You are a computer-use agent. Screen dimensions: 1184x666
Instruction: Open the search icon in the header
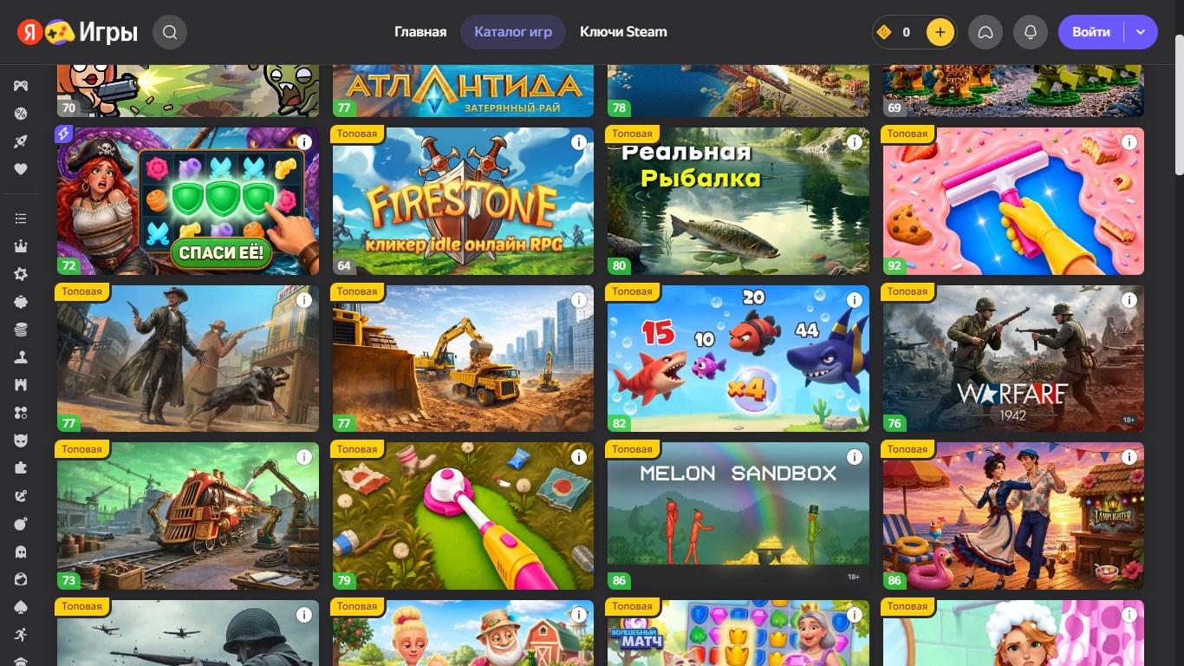(x=170, y=32)
